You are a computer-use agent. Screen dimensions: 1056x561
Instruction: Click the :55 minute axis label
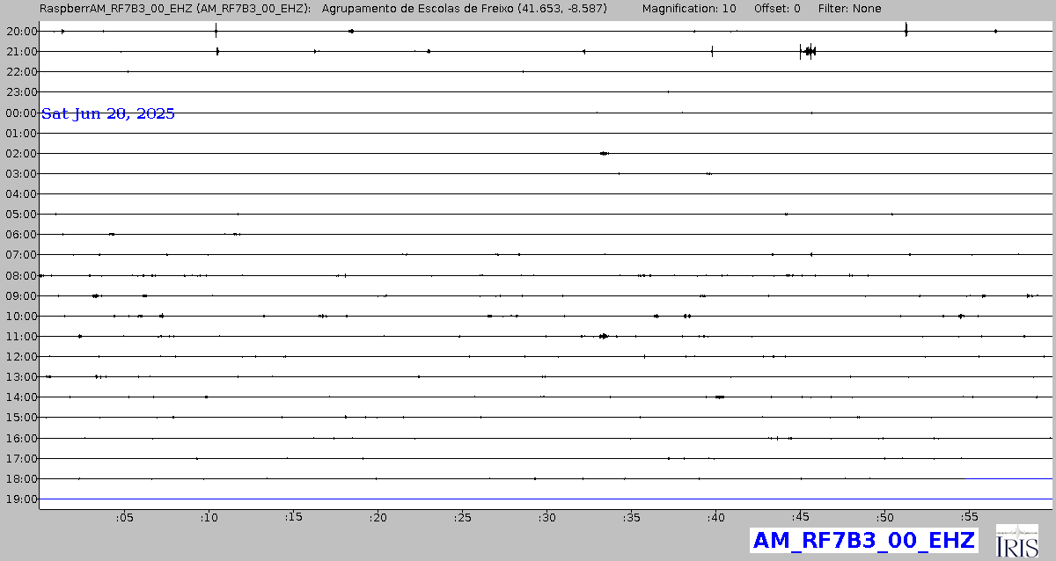click(969, 517)
